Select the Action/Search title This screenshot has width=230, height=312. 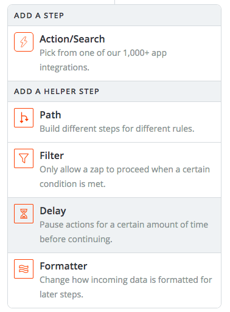(72, 39)
